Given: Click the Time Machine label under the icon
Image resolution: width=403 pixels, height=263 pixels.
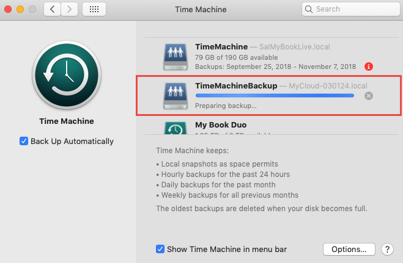Looking at the screenshot, I should (x=67, y=121).
